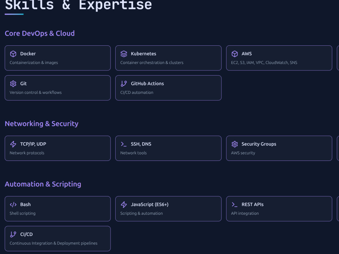The width and height of the screenshot is (339, 254).
Task: Click 'Scripting & automation' description
Action: (x=142, y=213)
